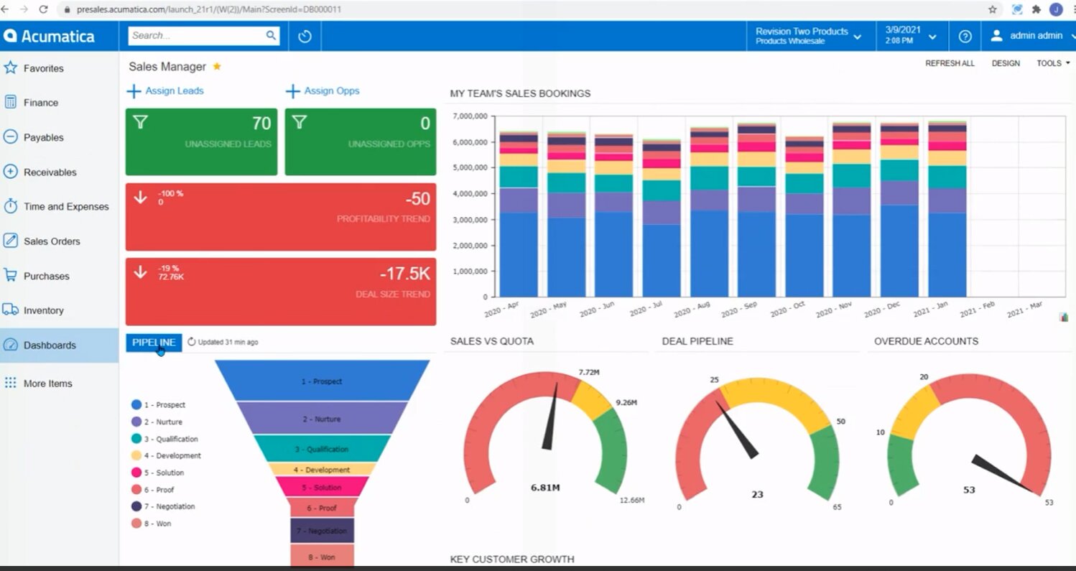Click the browser reload icon
Viewport: 1076px width, 571px height.
coord(44,9)
